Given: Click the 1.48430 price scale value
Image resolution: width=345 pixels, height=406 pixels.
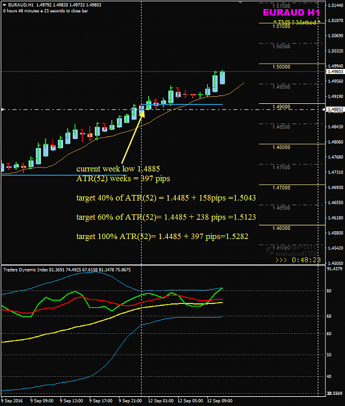Looking at the screenshot, I should point(335,127).
